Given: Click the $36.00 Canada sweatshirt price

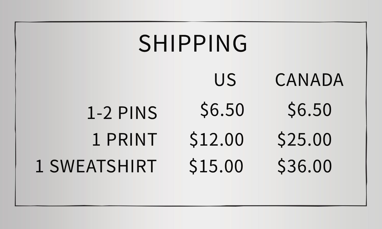Looking at the screenshot, I should click(x=304, y=166).
